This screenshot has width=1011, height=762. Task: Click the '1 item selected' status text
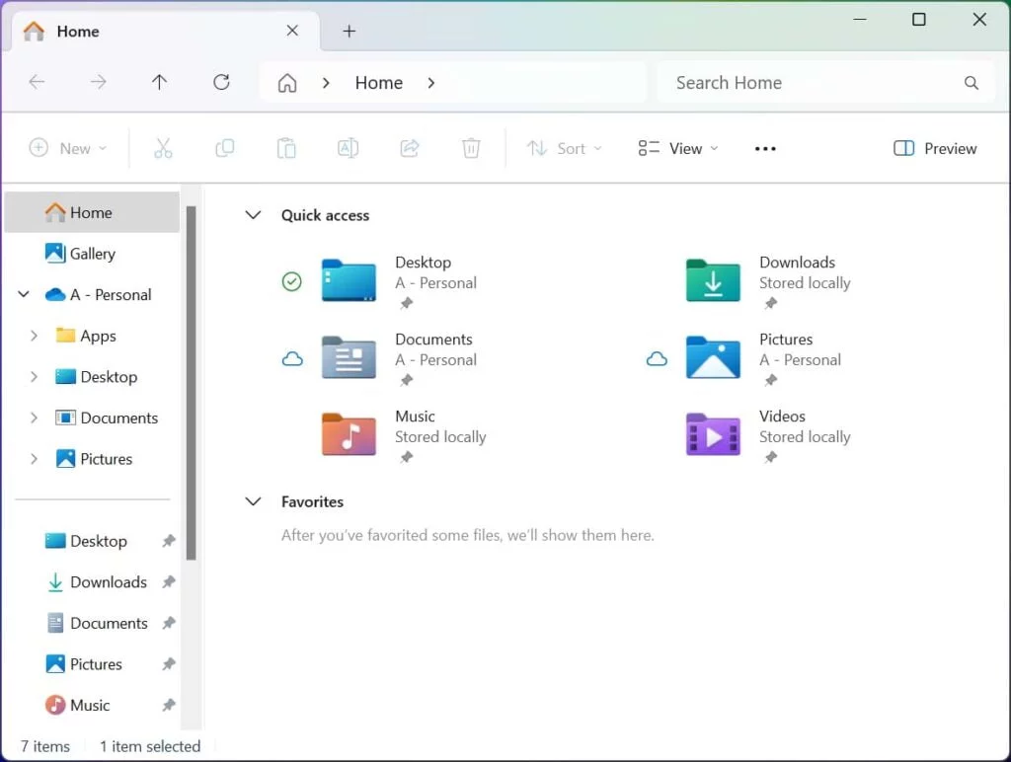[150, 746]
